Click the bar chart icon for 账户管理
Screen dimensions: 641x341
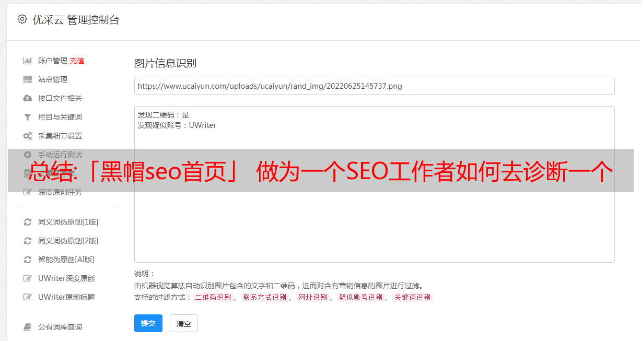[x=28, y=61]
